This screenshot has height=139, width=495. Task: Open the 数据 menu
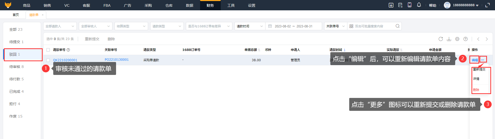tap(189, 5)
